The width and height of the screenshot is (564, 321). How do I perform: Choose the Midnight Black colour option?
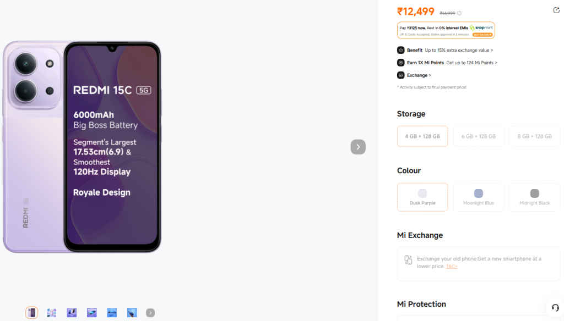point(534,197)
